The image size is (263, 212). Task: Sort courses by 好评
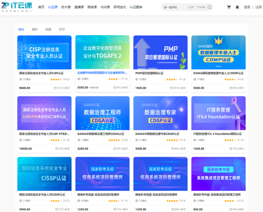pyautogui.click(x=62, y=29)
